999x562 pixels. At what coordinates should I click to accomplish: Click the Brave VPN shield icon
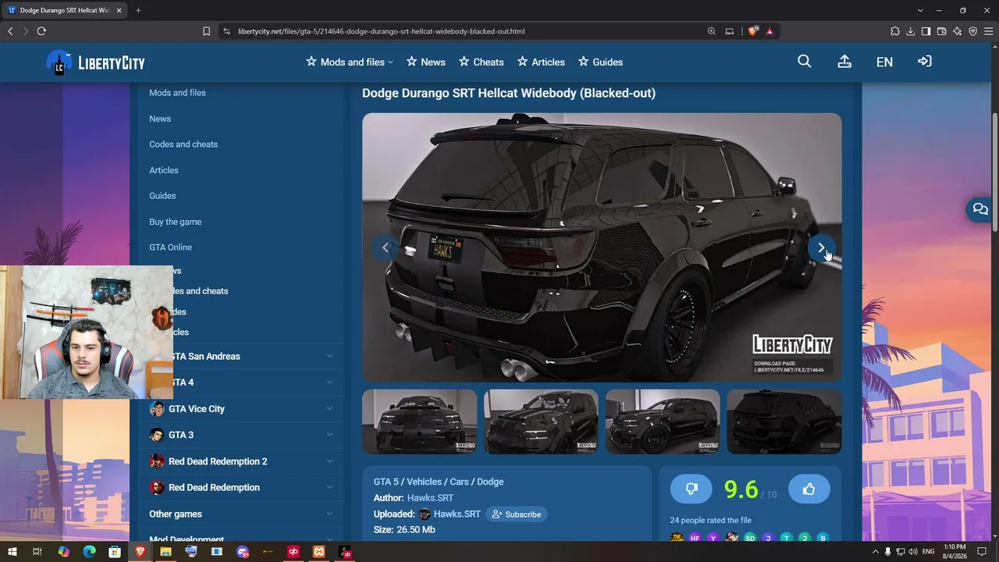[x=972, y=31]
